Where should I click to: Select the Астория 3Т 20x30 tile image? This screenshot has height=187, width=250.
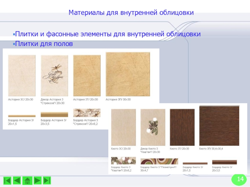87,75
